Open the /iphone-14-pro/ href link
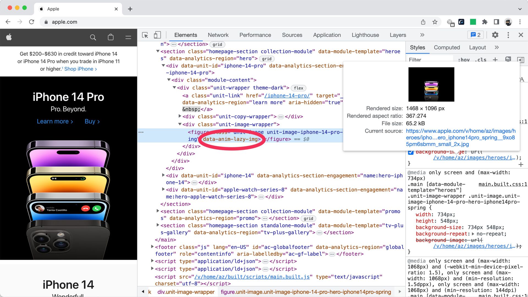This screenshot has height=297, width=528. click(287, 95)
